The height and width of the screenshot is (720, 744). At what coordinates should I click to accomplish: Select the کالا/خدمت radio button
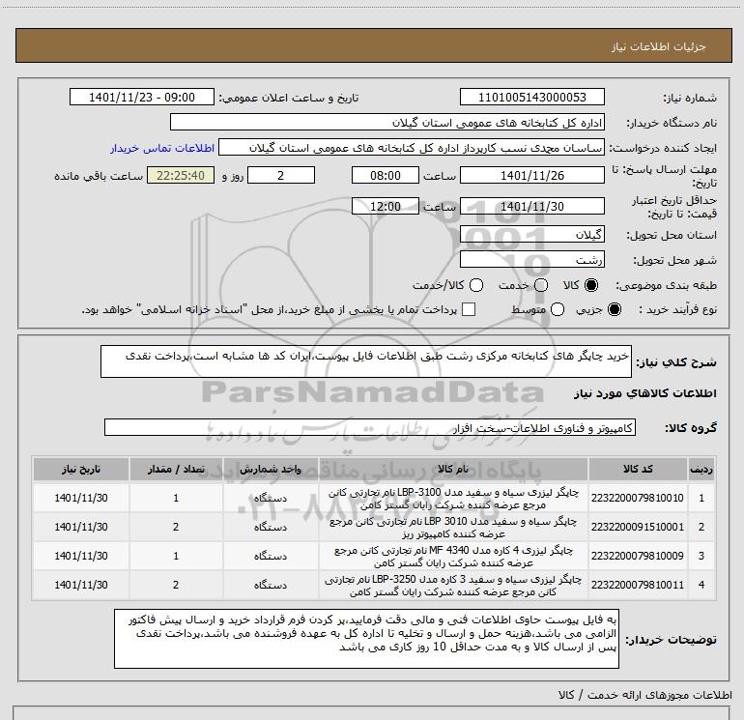point(476,285)
